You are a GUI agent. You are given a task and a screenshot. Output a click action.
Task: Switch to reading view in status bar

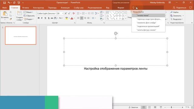pyautogui.click(x=155, y=107)
